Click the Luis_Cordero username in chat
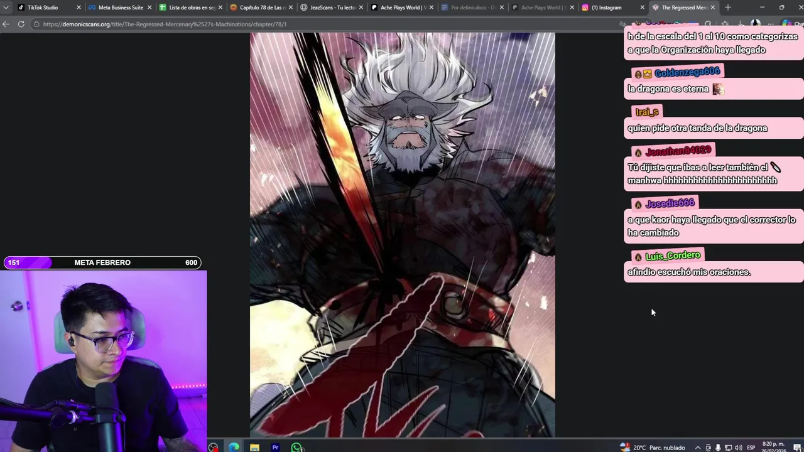The width and height of the screenshot is (804, 452). [672, 256]
